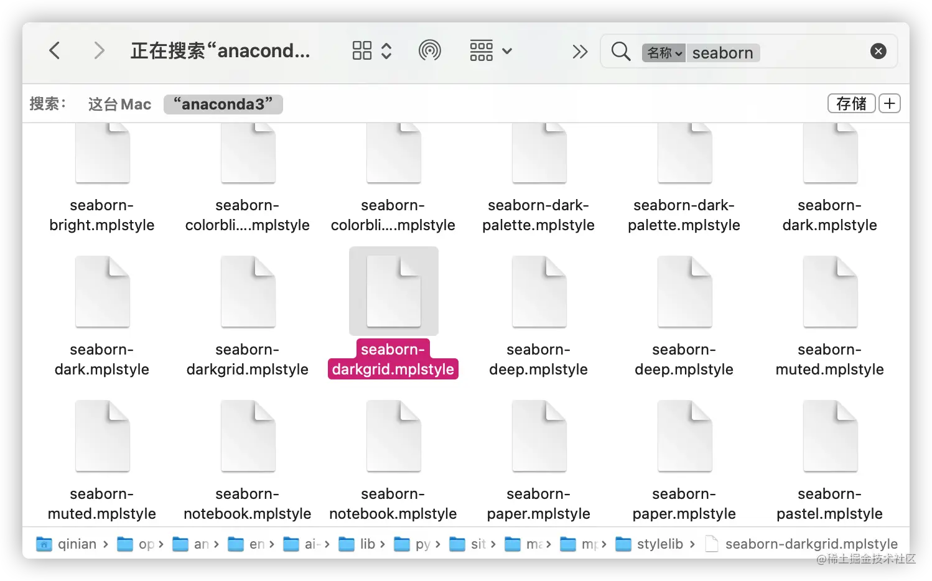This screenshot has width=932, height=581.
Task: Select seaborn-muted.mplstyle below the seaborn-dark file
Action: (x=102, y=462)
